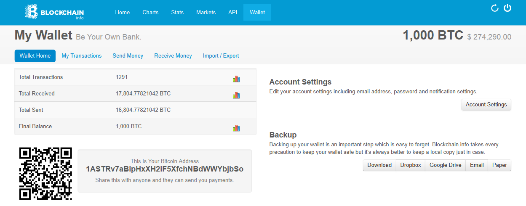This screenshot has height=206, width=526.
Task: Click the power logout icon
Action: coord(507,8)
